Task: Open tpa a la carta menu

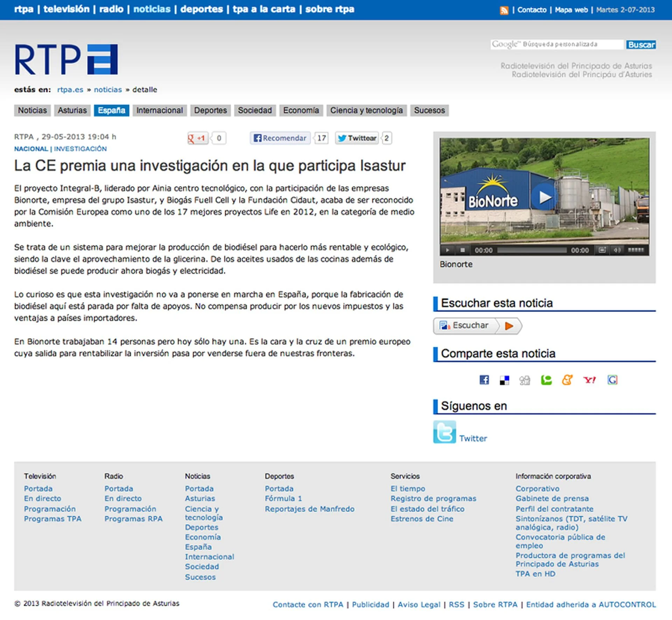Action: (x=264, y=9)
